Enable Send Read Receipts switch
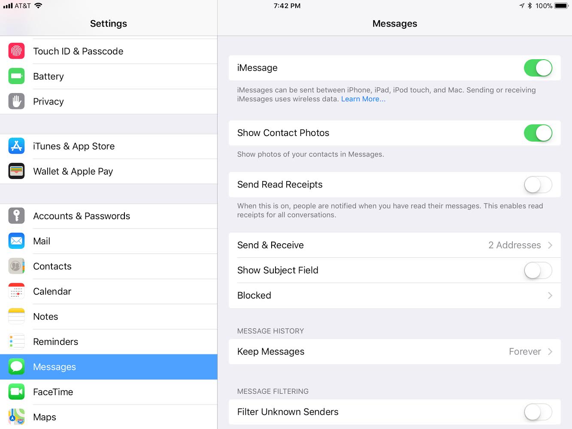The image size is (572, 429). (538, 185)
